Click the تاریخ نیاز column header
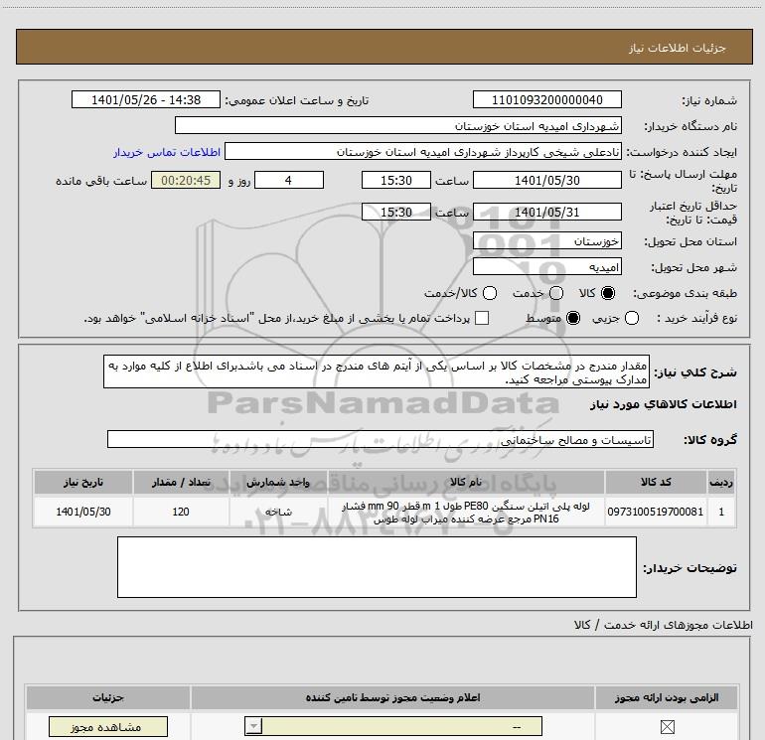Screen dimensions: 765x740 82,483
